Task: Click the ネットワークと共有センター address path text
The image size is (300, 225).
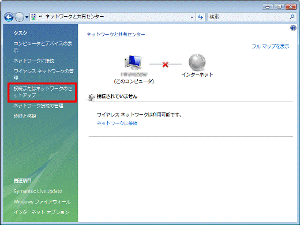Action: 74,17
